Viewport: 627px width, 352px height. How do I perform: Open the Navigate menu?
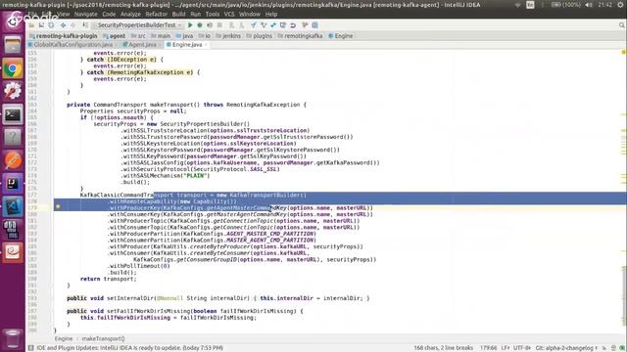(85, 14)
